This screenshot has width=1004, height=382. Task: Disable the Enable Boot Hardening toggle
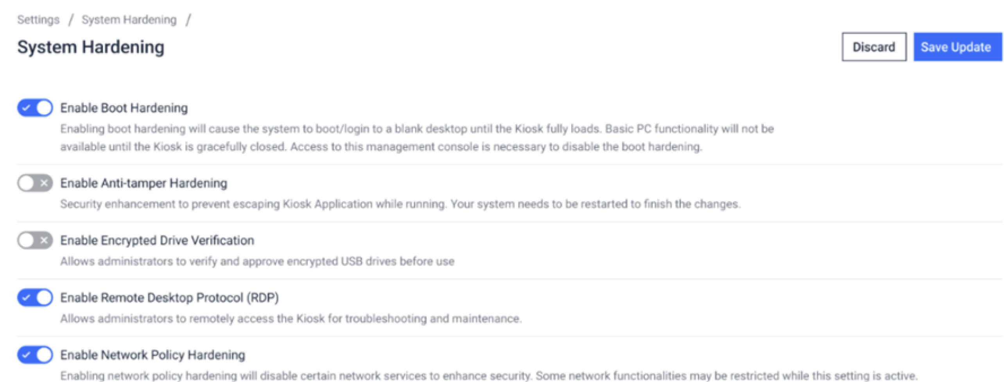[35, 108]
